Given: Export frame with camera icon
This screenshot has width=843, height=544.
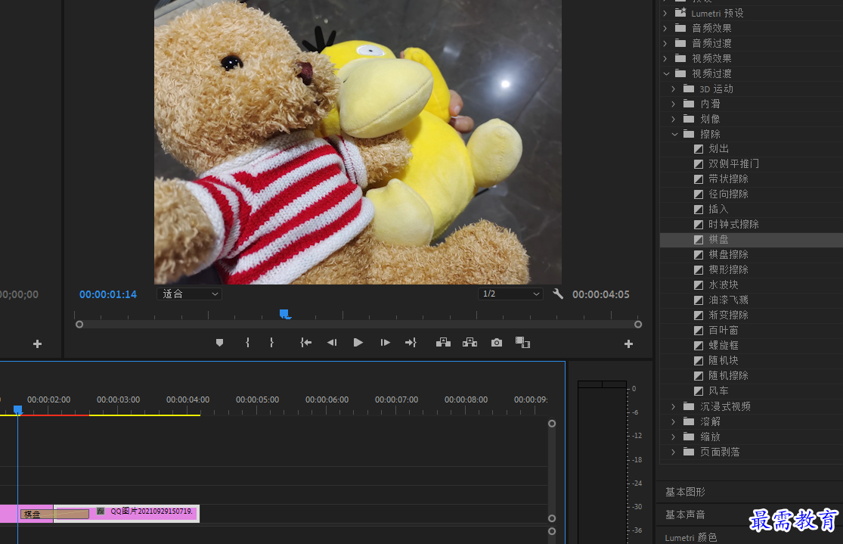Looking at the screenshot, I should (x=497, y=343).
